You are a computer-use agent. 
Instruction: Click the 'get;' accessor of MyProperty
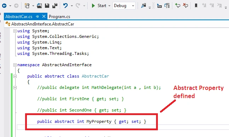point(124,121)
